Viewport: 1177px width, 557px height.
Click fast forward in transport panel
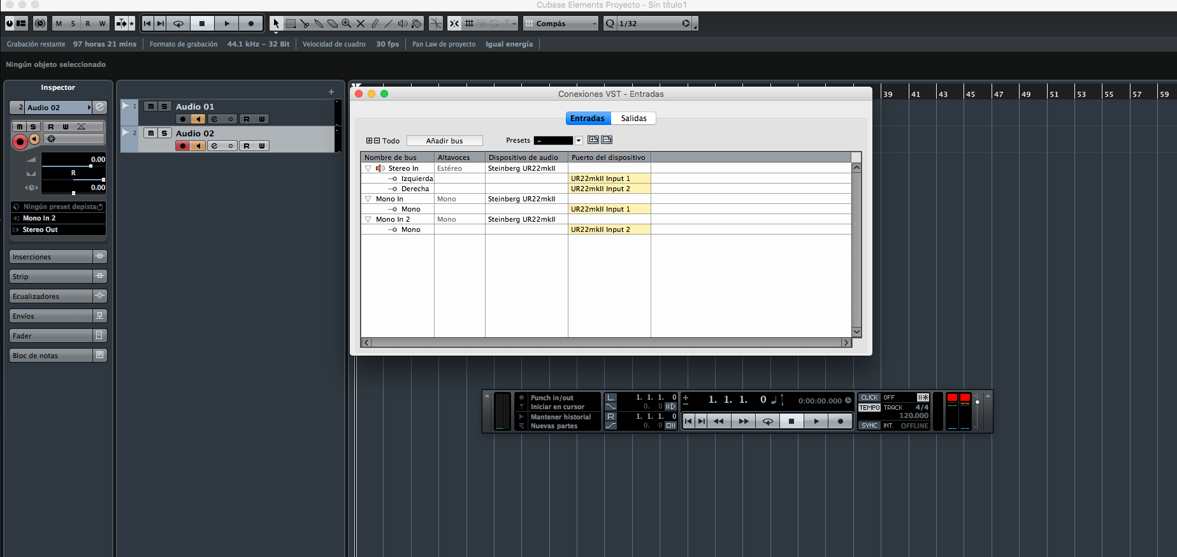pos(743,421)
